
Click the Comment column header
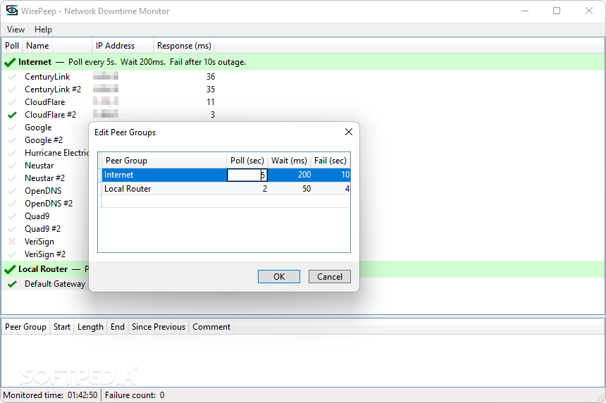coord(211,327)
